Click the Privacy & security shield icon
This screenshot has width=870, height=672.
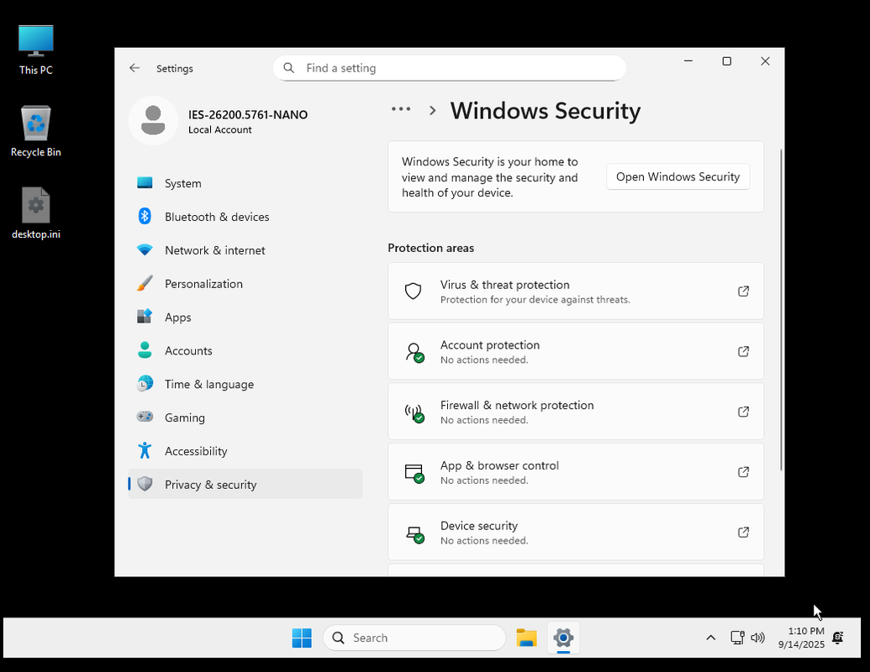tap(145, 484)
